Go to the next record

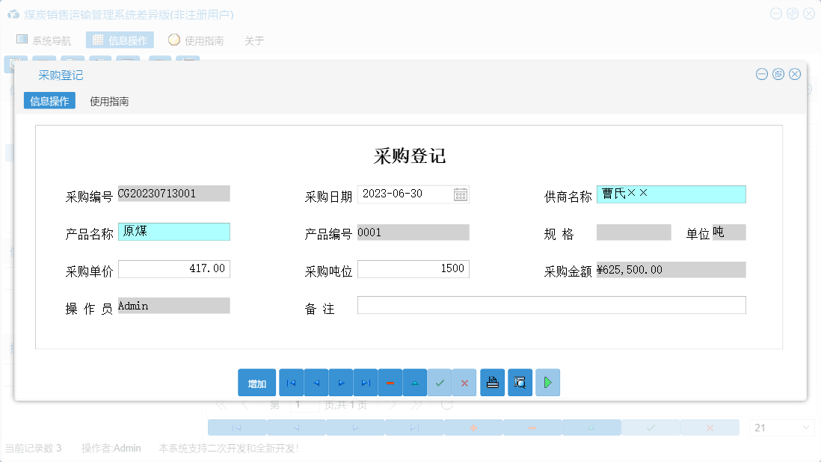[341, 382]
